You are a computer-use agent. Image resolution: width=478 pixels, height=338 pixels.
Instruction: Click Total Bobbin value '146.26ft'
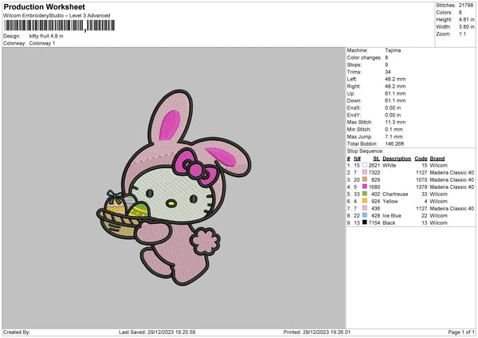394,143
